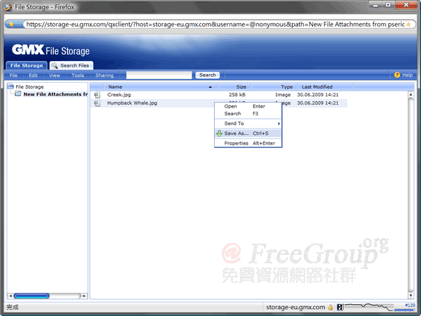Switch to the File Storage tab
The height and width of the screenshot is (316, 421).
tap(27, 65)
